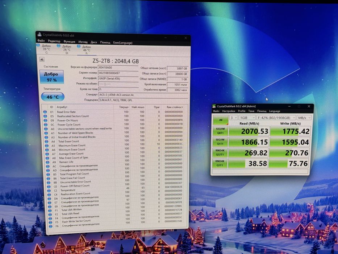Expand the test count dropdown showing 3
Image resolution: width=338 pixels, height=254 pixels.
tap(233, 118)
